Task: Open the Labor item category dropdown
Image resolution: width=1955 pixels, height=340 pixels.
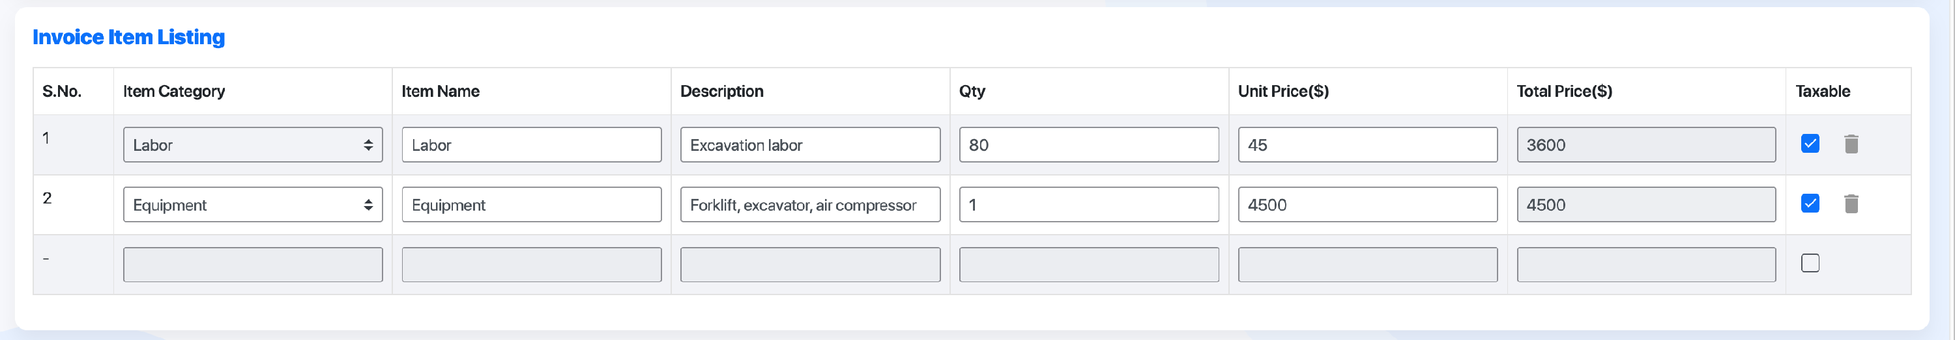Action: (x=253, y=144)
